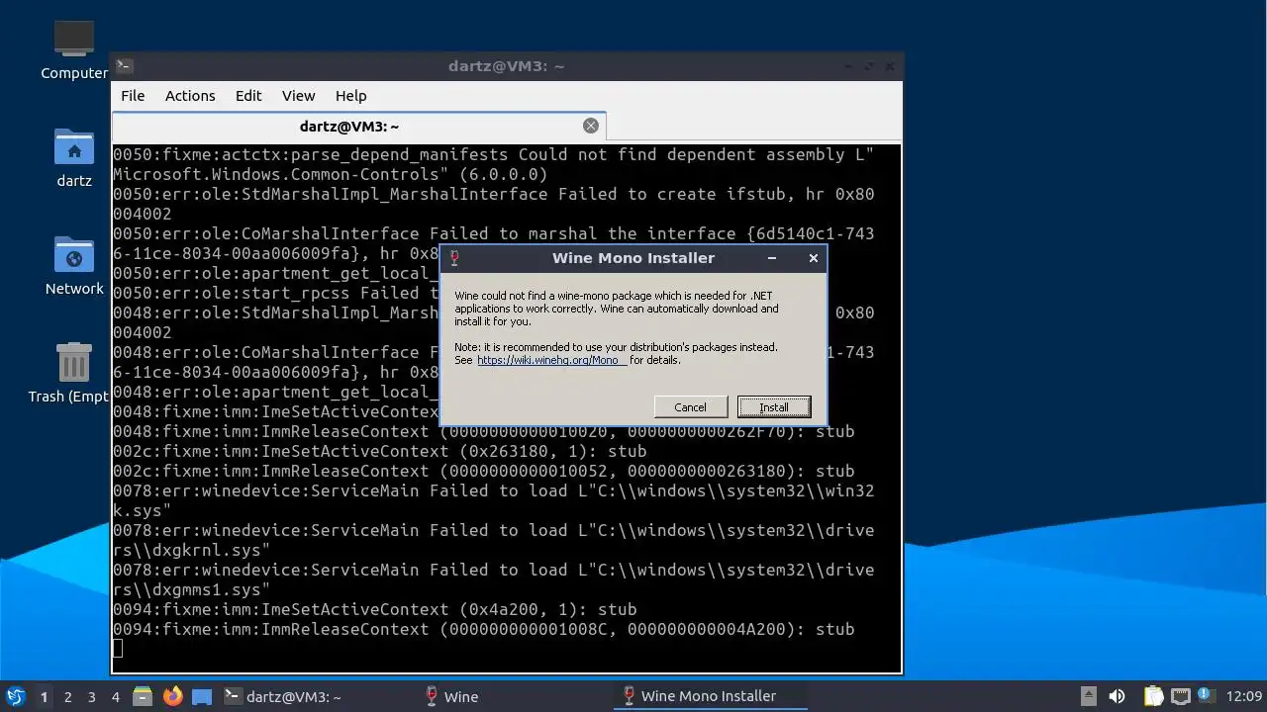The height and width of the screenshot is (712, 1267).
Task: Switch to workspace 1
Action: point(44,696)
